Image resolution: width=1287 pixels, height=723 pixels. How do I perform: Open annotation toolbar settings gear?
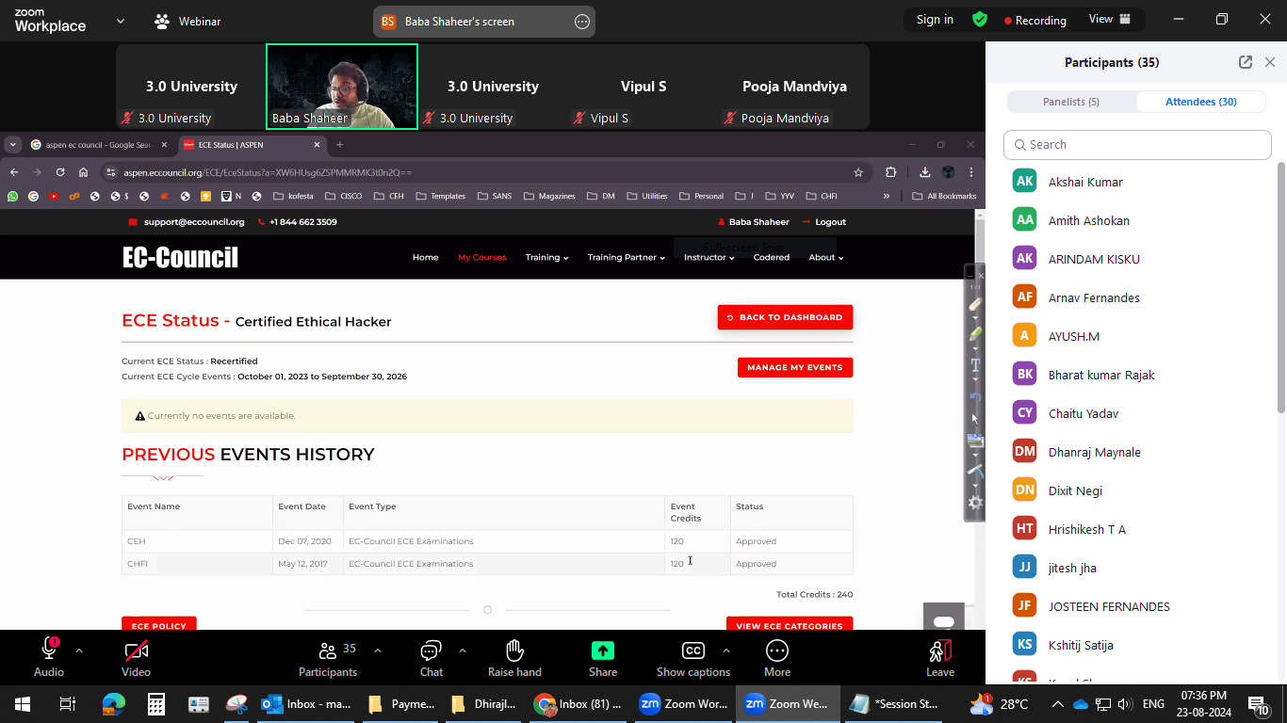(x=975, y=503)
